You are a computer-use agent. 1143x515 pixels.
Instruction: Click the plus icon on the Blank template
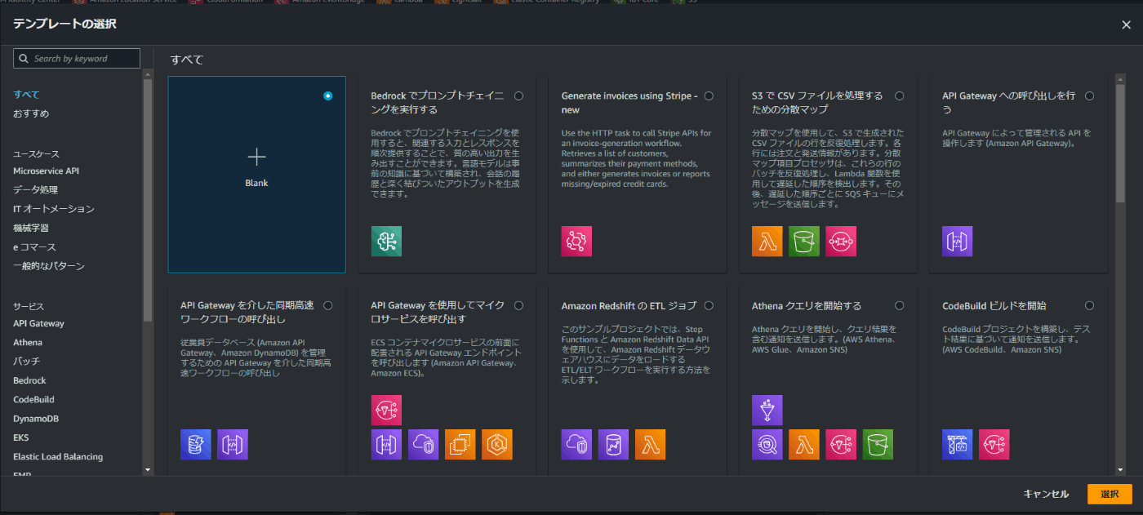[256, 157]
